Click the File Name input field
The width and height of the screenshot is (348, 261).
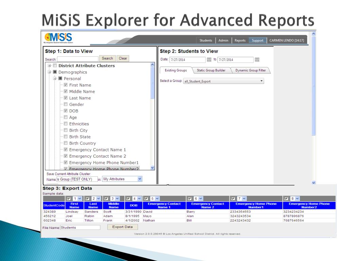click(80, 227)
